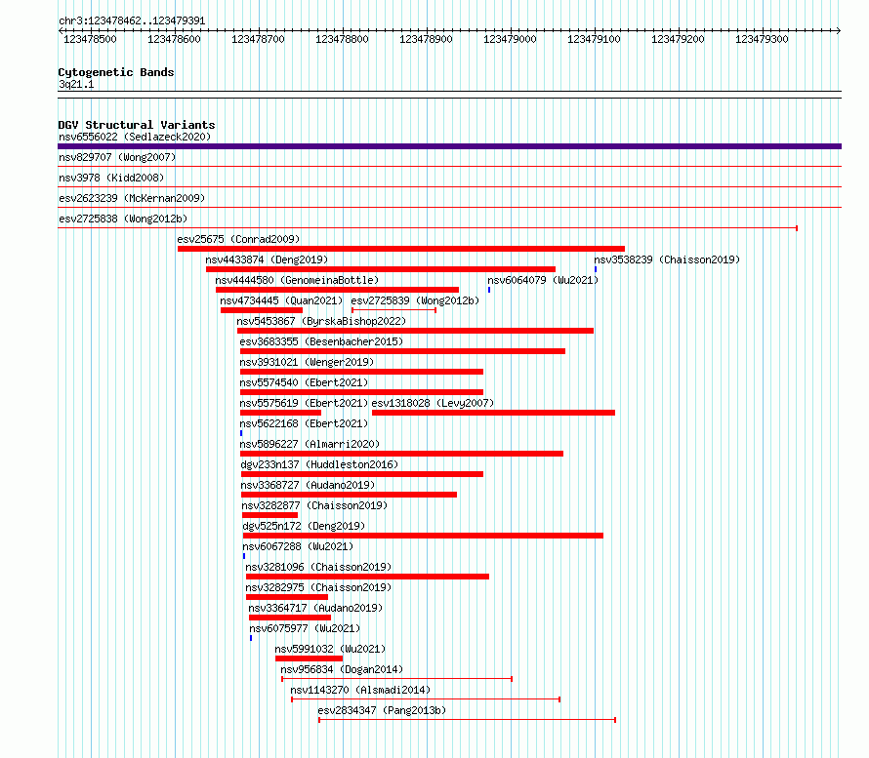Open nsv4433874 (Deng2019) variant label

(x=267, y=259)
